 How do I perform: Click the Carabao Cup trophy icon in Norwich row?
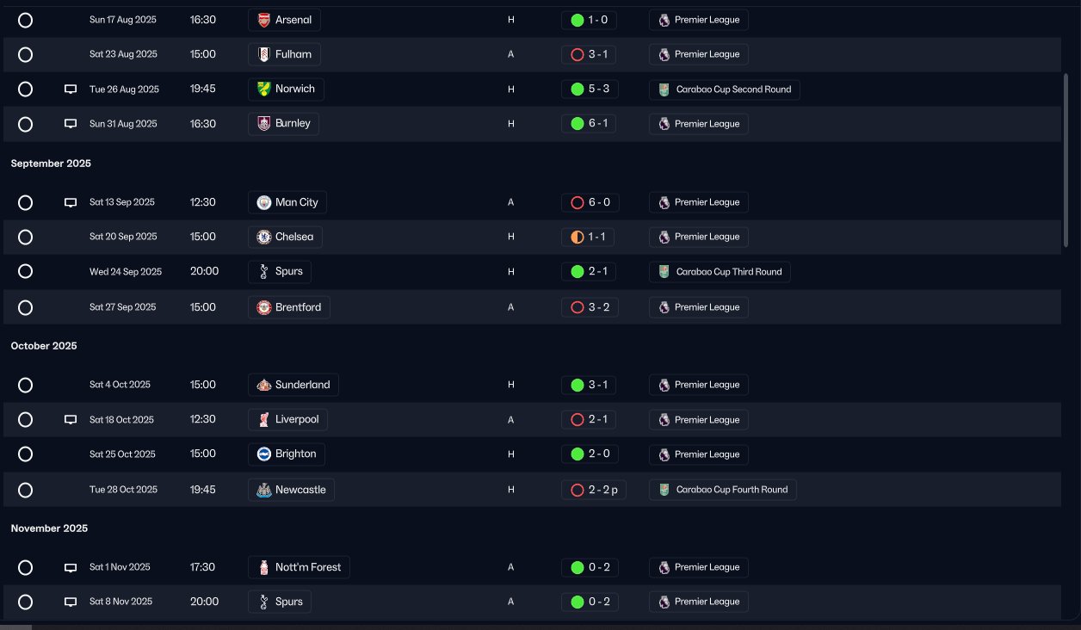coord(664,90)
